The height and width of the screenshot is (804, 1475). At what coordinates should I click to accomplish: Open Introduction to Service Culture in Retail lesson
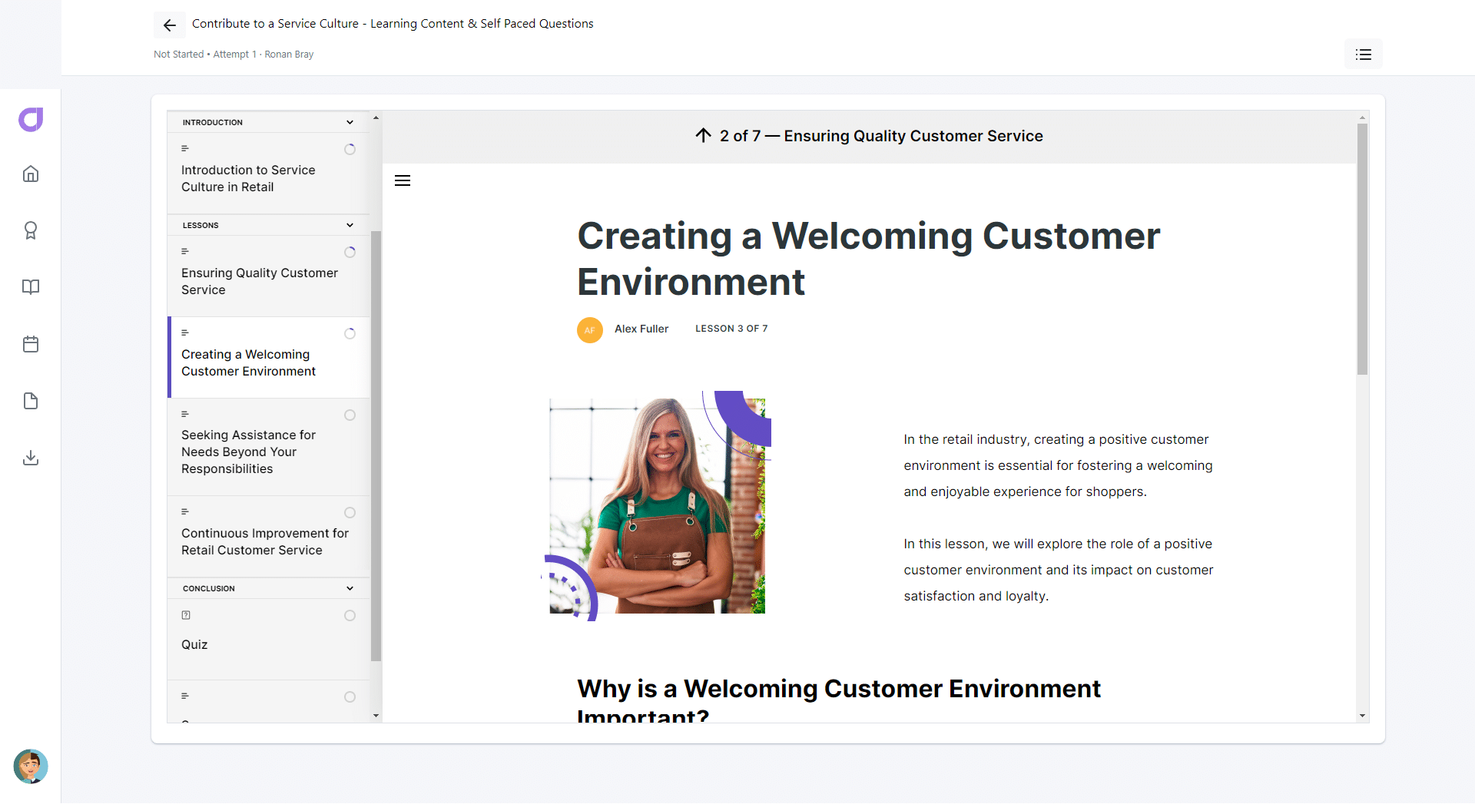(268, 173)
